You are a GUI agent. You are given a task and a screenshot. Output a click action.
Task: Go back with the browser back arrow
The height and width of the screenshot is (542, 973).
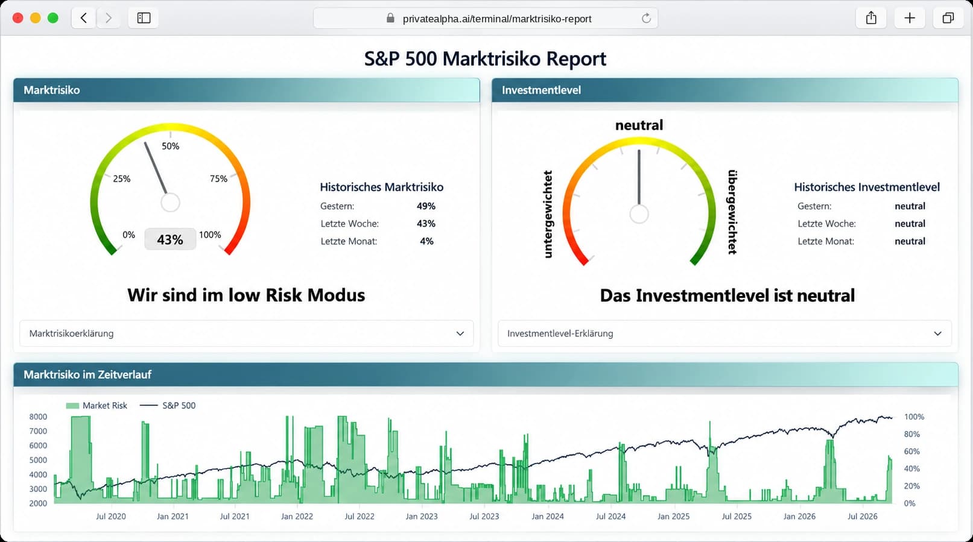click(x=84, y=18)
